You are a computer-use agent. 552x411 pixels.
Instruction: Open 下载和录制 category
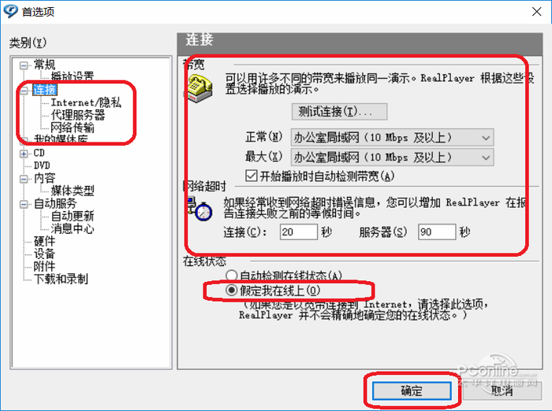point(61,279)
